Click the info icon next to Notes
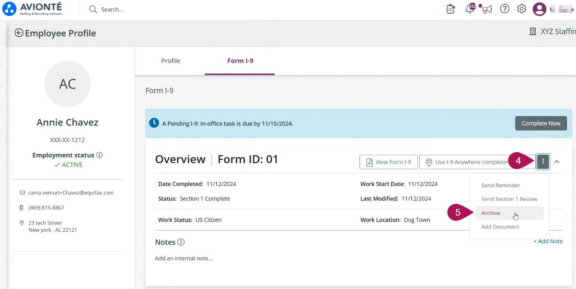 (x=181, y=242)
